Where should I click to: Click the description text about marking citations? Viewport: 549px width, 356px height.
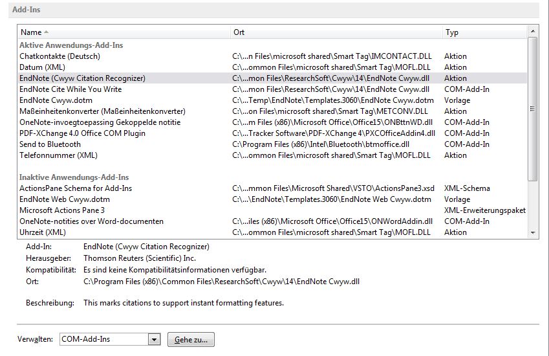pyautogui.click(x=184, y=303)
